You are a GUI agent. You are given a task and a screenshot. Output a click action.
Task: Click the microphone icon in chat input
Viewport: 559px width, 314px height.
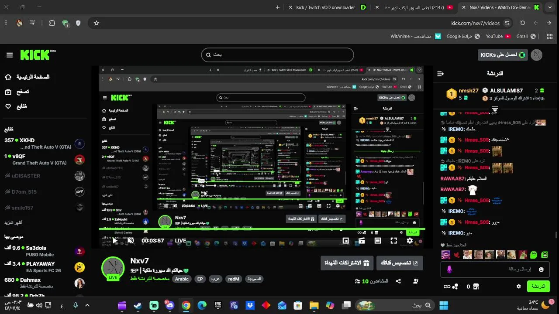449,270
